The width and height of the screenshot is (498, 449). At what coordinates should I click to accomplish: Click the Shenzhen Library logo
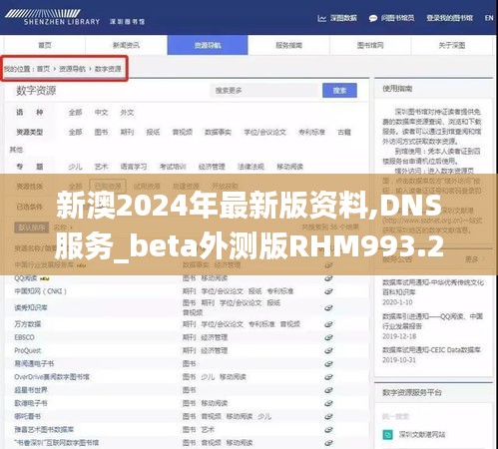(52, 17)
